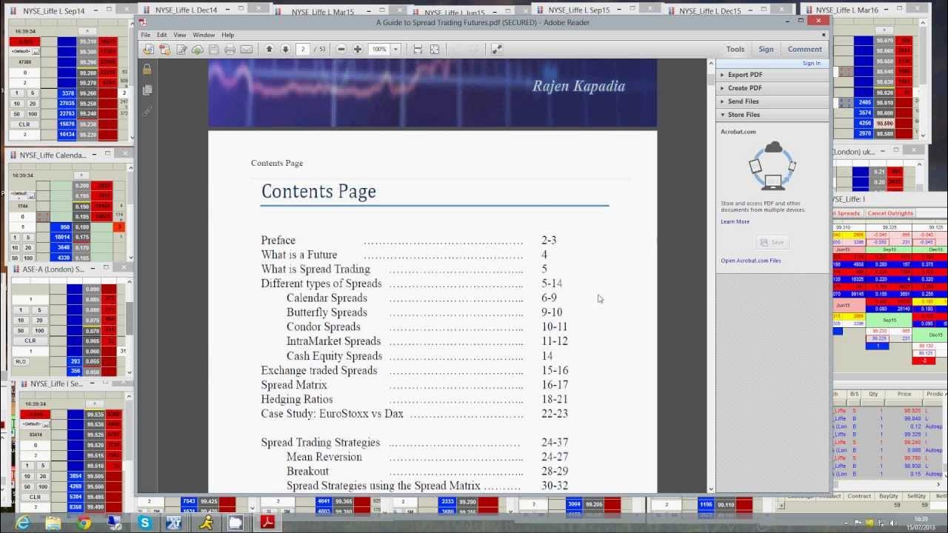Open the XT trading app taskbar icon
948x533 pixels.
(x=175, y=523)
